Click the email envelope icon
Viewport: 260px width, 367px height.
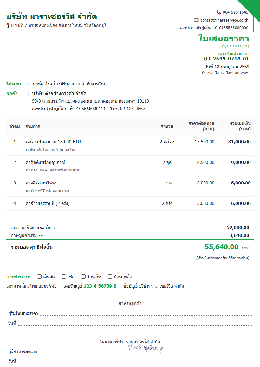click(x=196, y=20)
